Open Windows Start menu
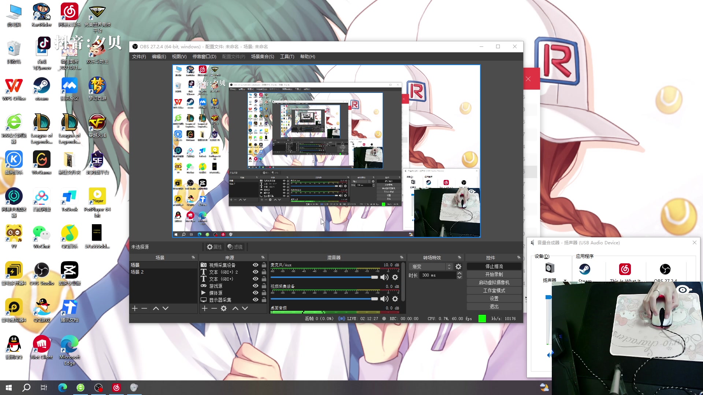The height and width of the screenshot is (395, 703). [9, 387]
